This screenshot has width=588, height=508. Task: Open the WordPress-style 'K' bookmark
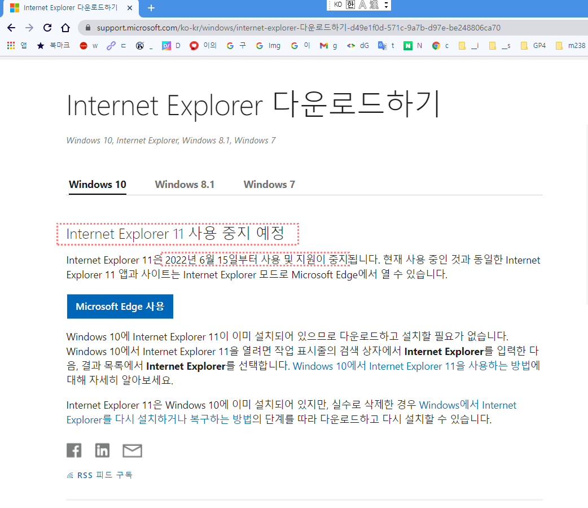[144, 45]
